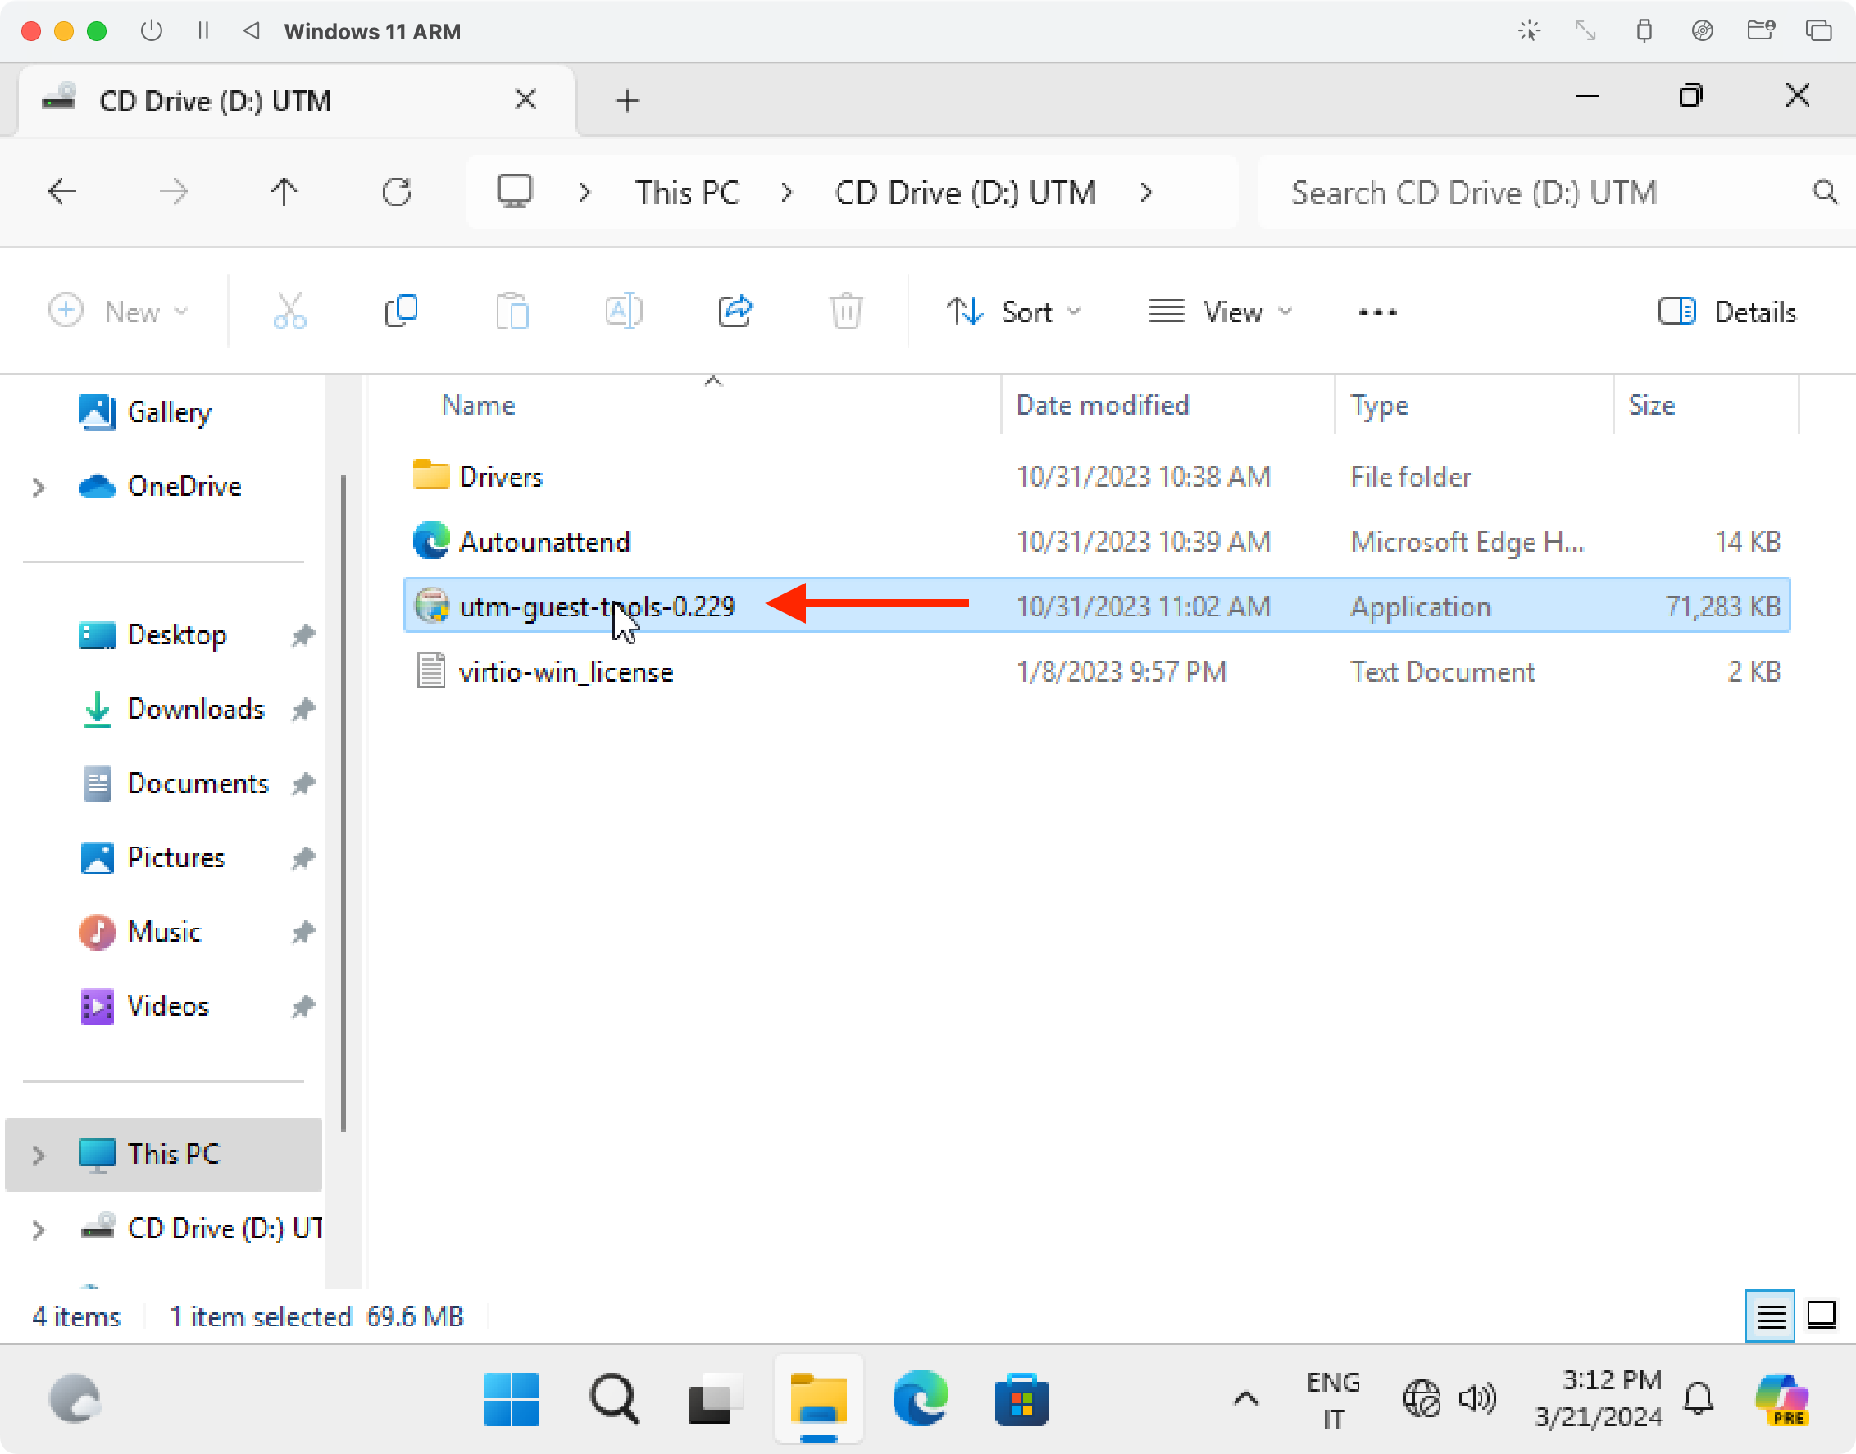Add a new File Explorer tab
Screen dimensions: 1856x1454
627,101
